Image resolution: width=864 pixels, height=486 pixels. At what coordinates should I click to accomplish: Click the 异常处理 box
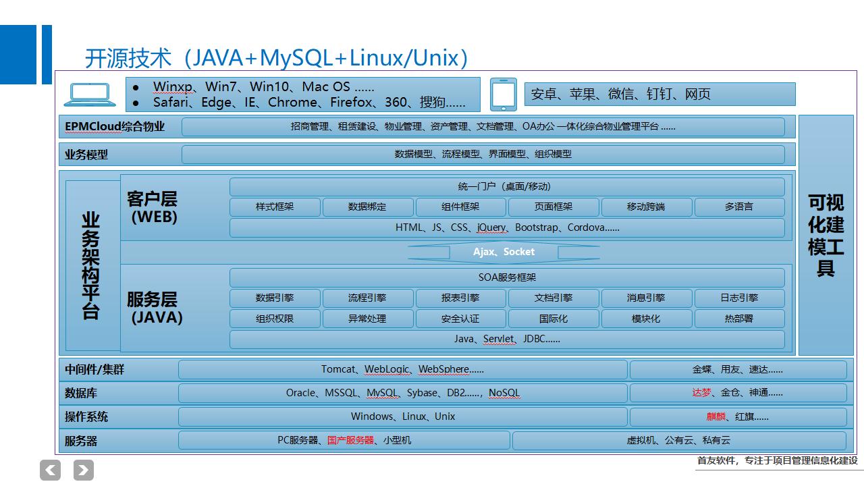point(368,319)
